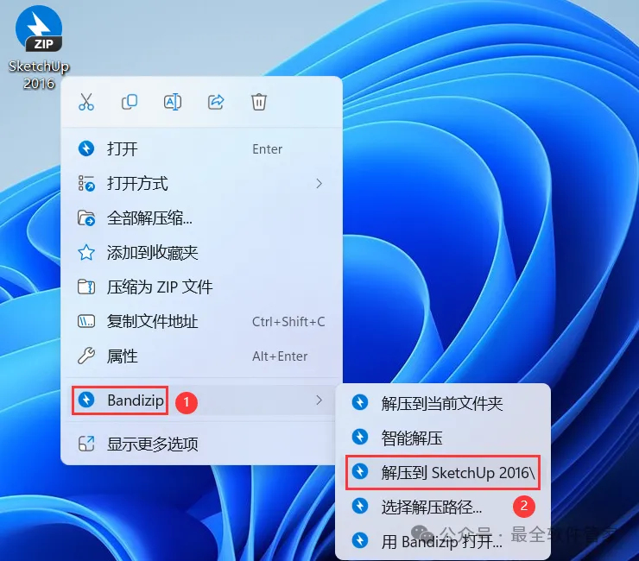Click 显示更多选项 at menu bottom
Viewport: 639px width, 561px height.
pyautogui.click(x=202, y=444)
